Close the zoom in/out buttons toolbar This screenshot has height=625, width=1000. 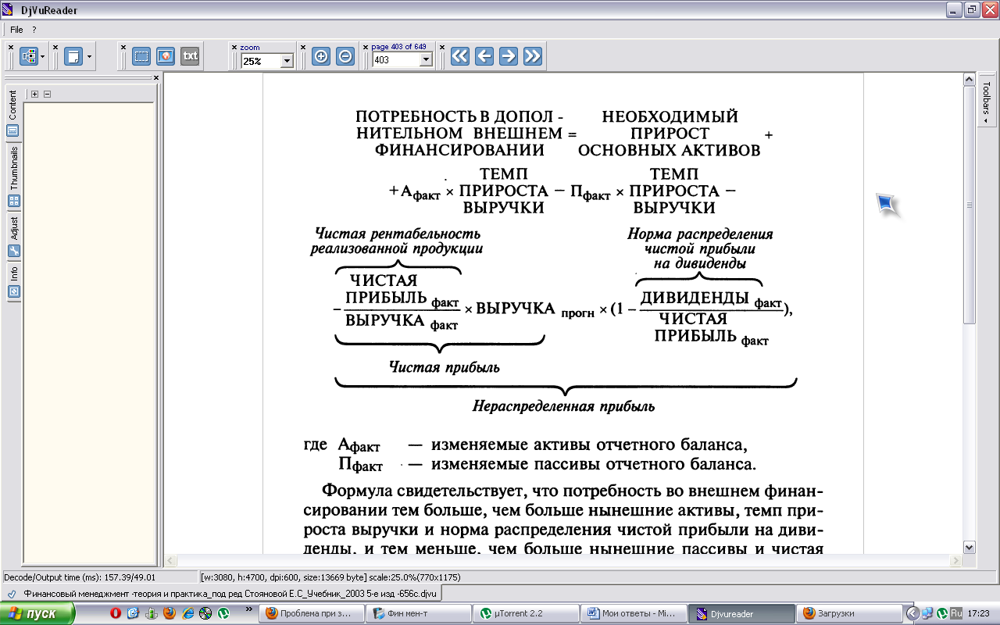point(304,47)
